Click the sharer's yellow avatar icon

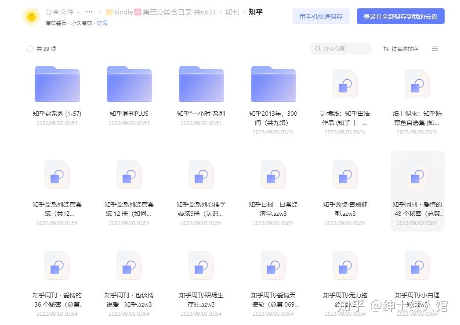tap(31, 16)
